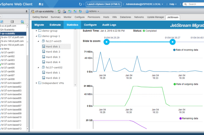This screenshot has width=204, height=135.
Task: Click the demo-group-1 folder icon
Action: click(40, 36)
